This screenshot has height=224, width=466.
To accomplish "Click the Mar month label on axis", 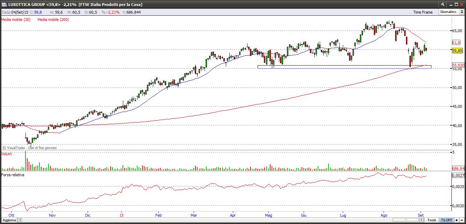I will click(194, 216).
